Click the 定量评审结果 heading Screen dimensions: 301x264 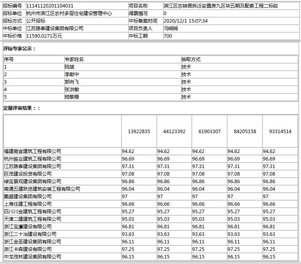tap(21, 108)
